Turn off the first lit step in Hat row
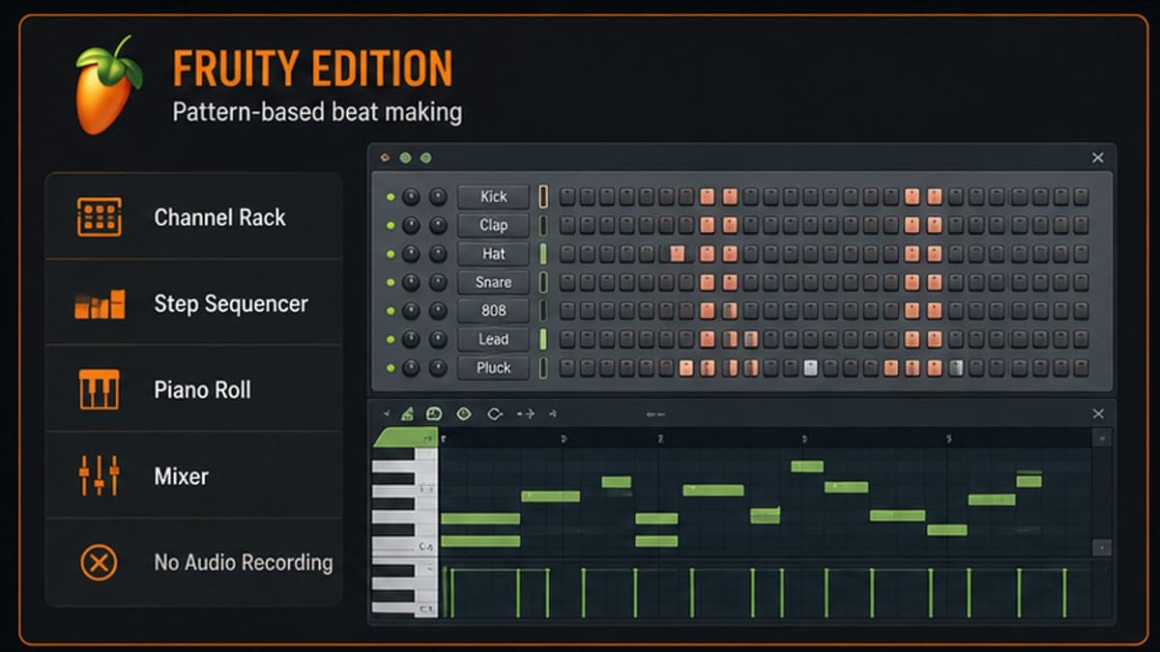Image resolution: width=1160 pixels, height=652 pixels. (x=678, y=254)
